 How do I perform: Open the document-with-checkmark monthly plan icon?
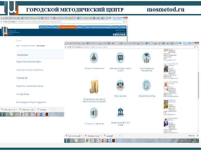[x=147, y=85]
